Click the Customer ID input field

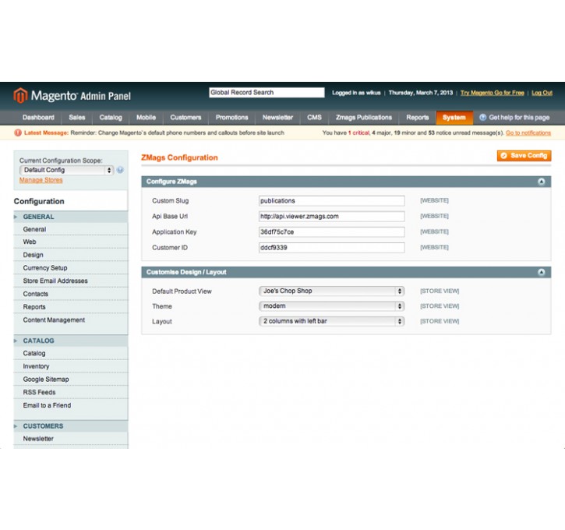coord(331,248)
